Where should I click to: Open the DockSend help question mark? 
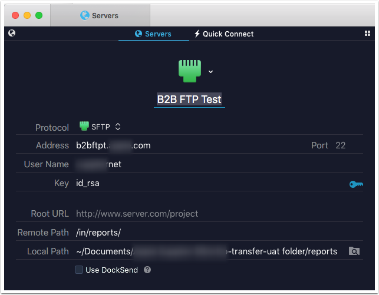pyautogui.click(x=147, y=270)
